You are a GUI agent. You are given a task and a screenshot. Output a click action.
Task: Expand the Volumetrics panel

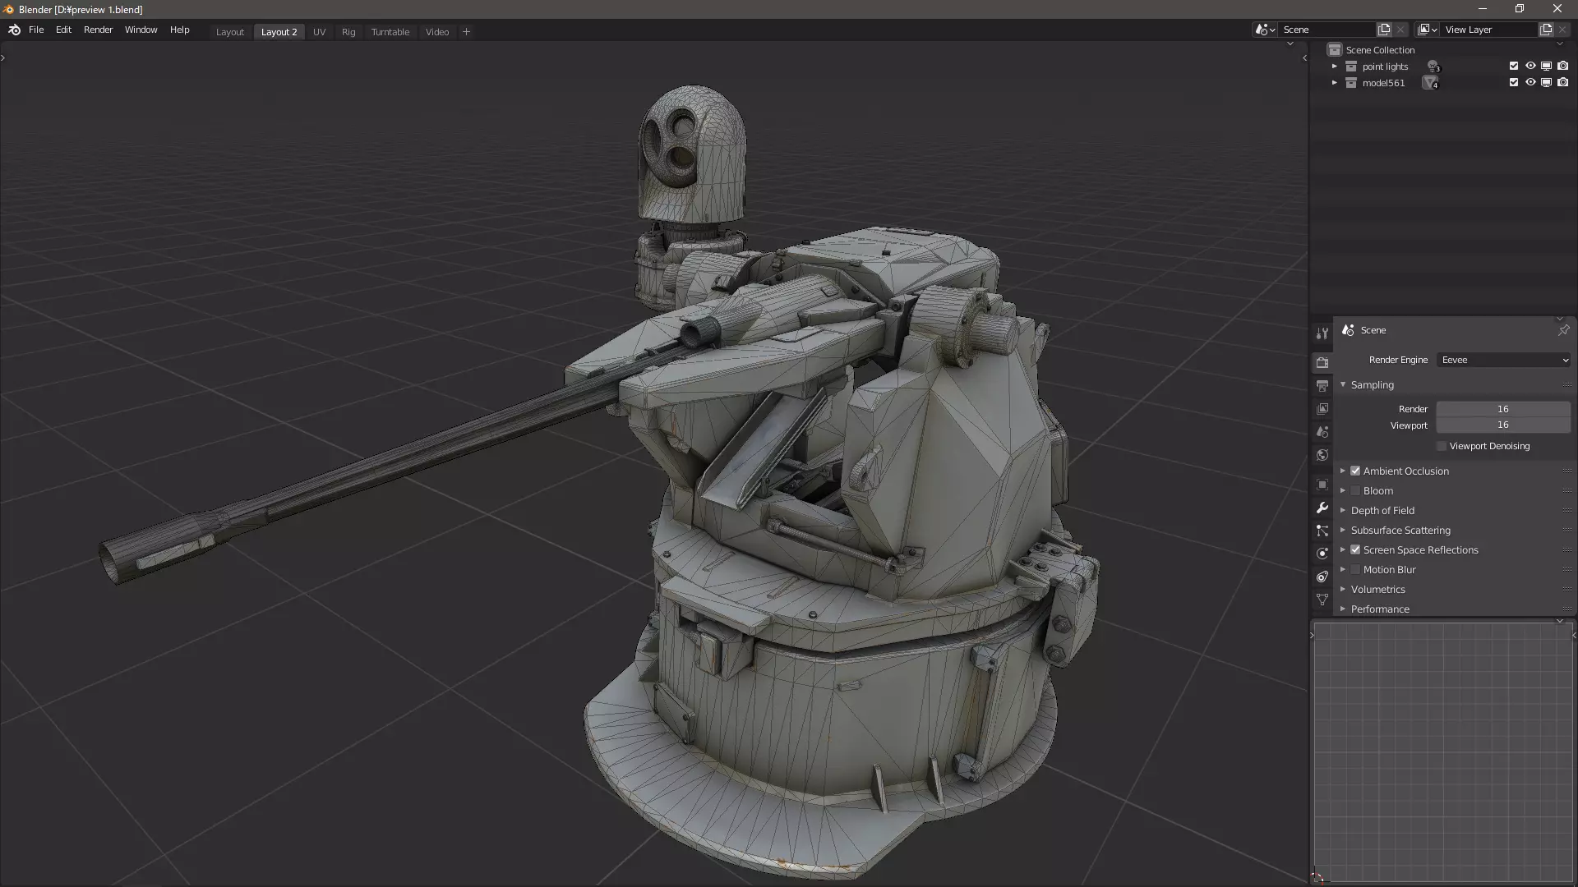click(x=1343, y=589)
